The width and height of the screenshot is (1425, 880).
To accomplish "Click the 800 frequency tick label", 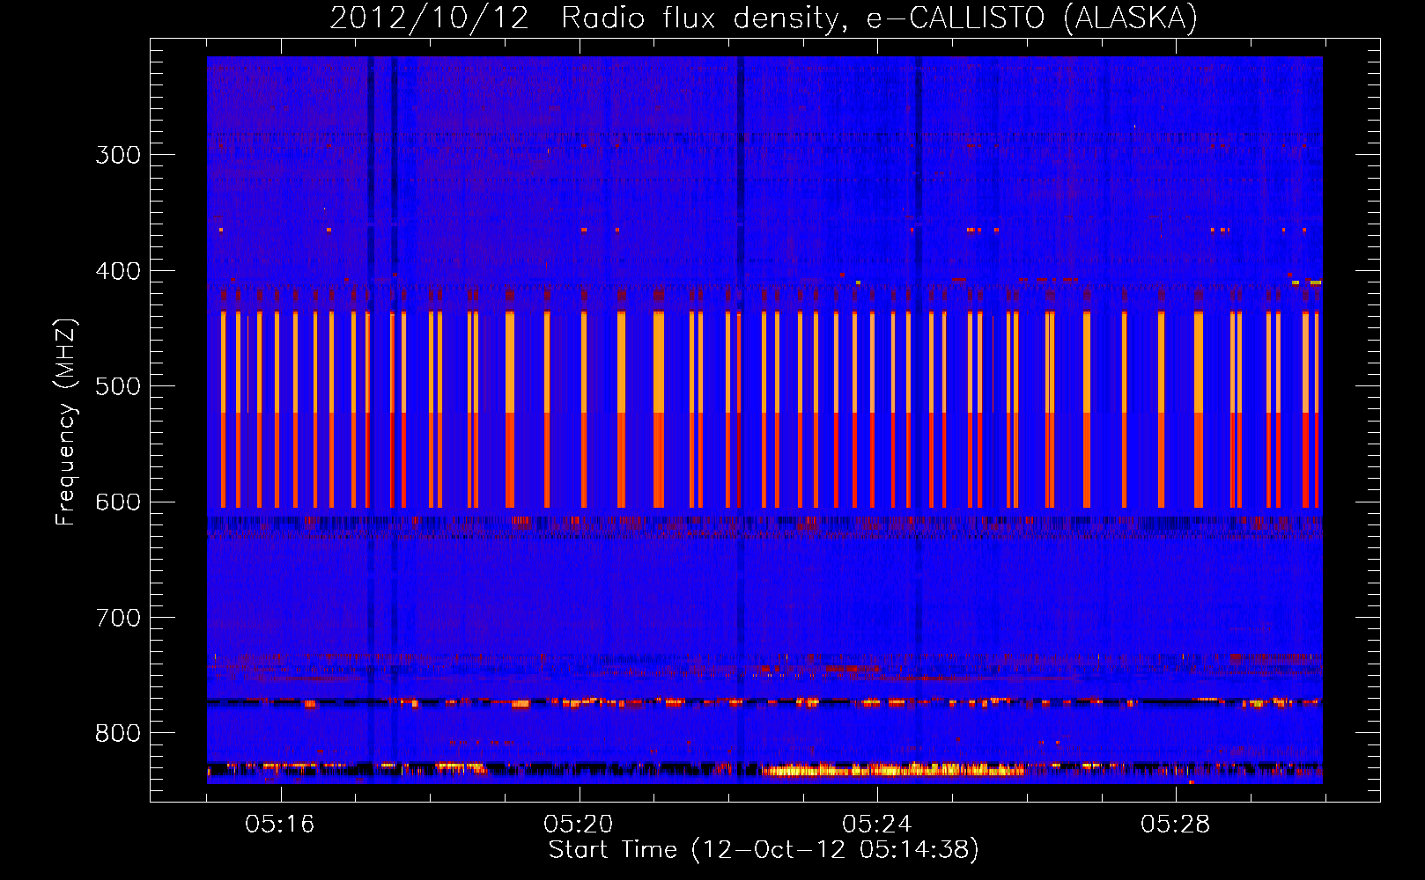I will pos(118,733).
